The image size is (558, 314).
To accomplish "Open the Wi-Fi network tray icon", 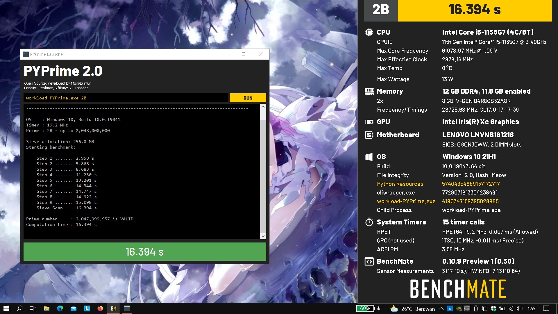I will tap(511, 308).
